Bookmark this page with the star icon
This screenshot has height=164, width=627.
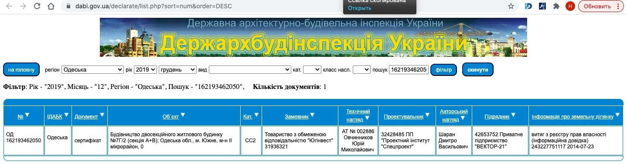[511, 7]
